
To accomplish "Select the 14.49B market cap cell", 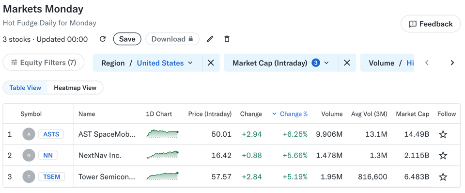I will [417, 134].
